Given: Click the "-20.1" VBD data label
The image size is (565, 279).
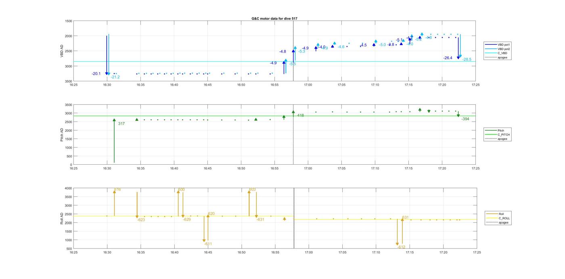Looking at the screenshot, I should (x=96, y=74).
